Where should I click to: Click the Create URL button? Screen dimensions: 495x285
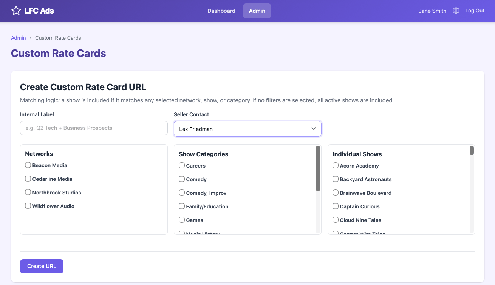(x=42, y=266)
